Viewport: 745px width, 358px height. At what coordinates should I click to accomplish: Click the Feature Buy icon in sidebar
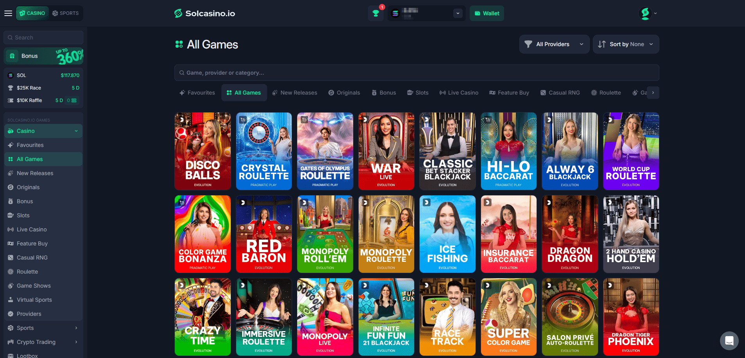(11, 243)
